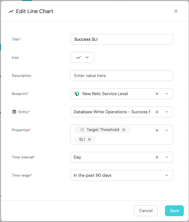Close the Edit Line Chart dialog
This screenshot has width=189, height=222.
(176, 11)
